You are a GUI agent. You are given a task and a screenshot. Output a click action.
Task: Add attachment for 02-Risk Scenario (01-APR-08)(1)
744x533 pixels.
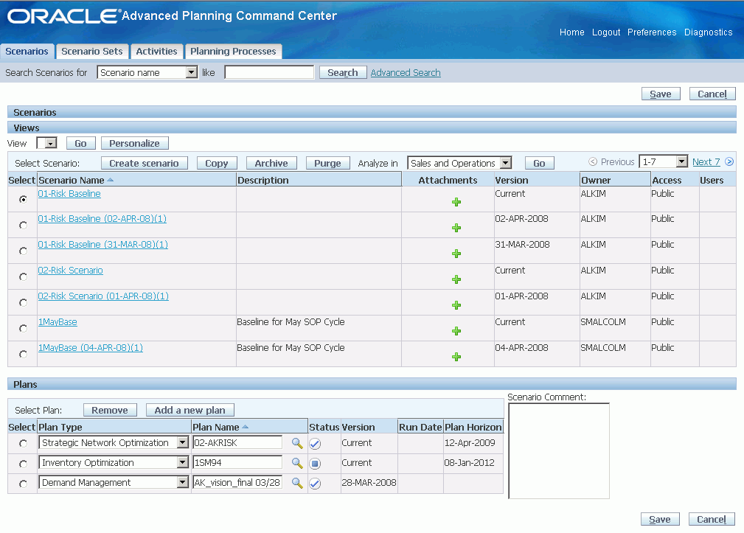point(456,305)
